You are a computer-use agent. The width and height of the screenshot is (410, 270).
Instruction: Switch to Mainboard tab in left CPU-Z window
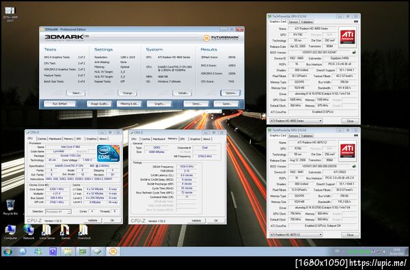[x=55, y=139]
